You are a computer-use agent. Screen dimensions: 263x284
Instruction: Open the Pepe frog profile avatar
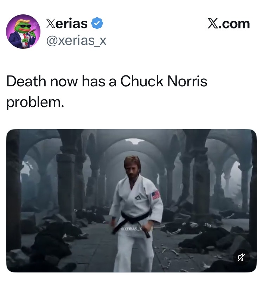pos(23,32)
